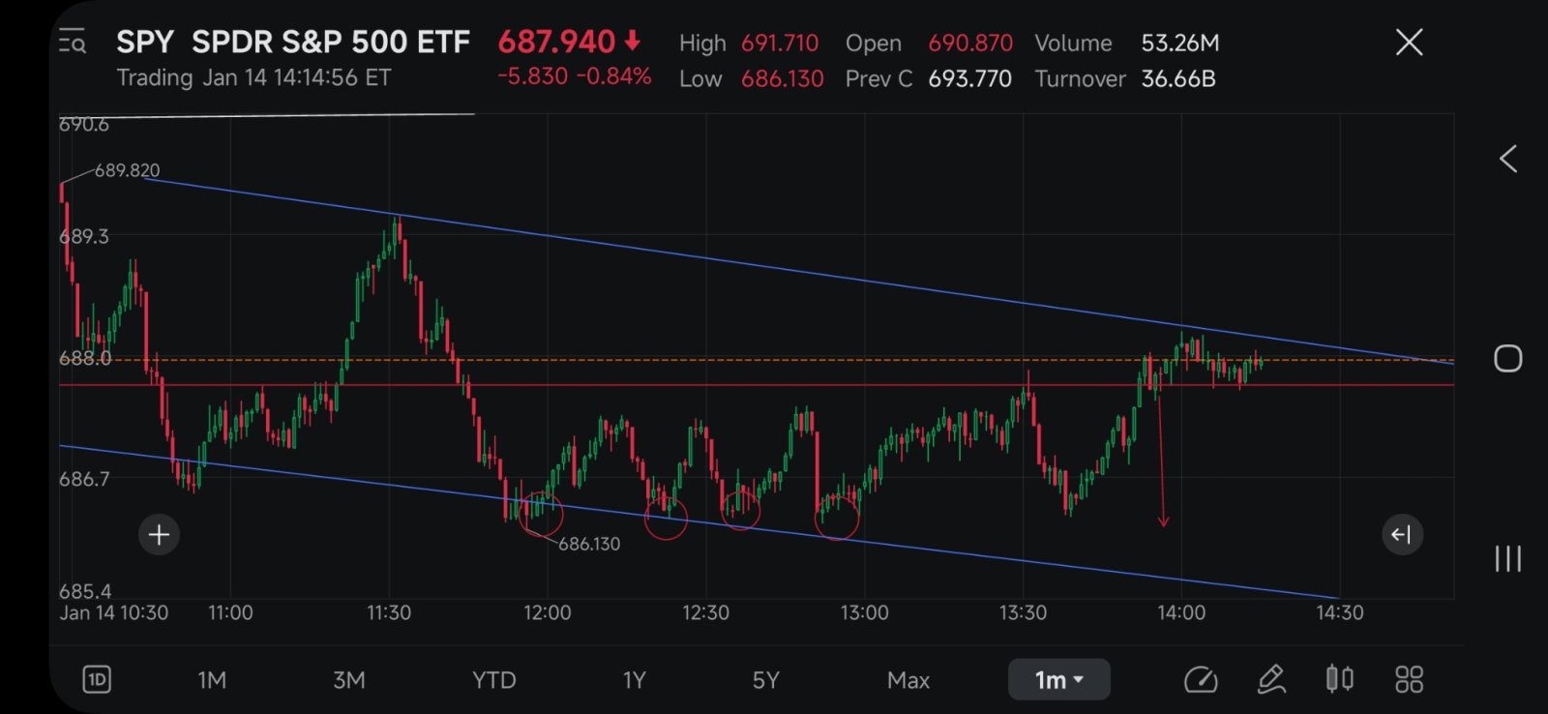Tap the Android home square button
The height and width of the screenshot is (714, 1548).
(x=1508, y=359)
